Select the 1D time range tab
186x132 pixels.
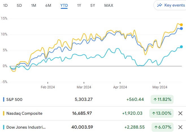[x=5, y=5]
